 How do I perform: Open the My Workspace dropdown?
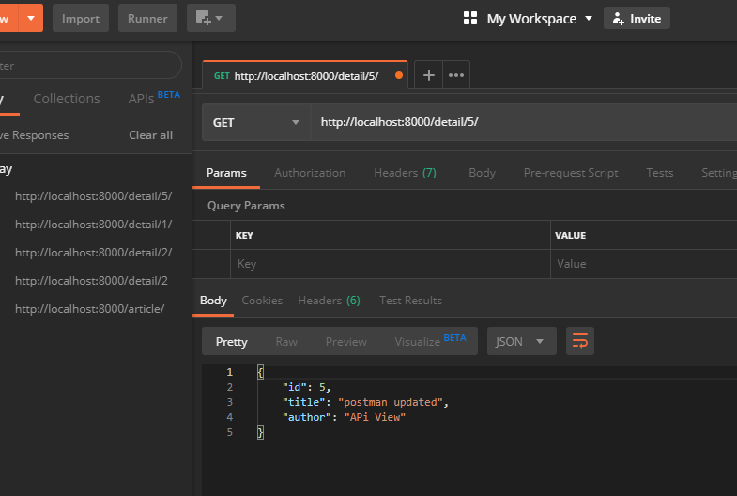point(539,19)
